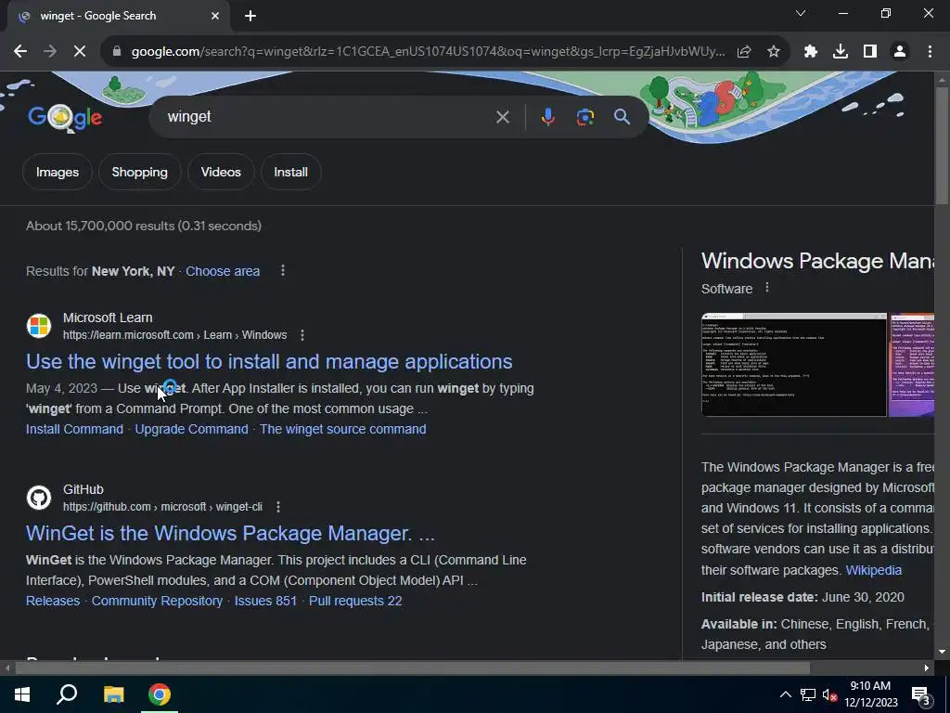Switch to the Images filter
This screenshot has height=713, width=950.
(x=57, y=172)
